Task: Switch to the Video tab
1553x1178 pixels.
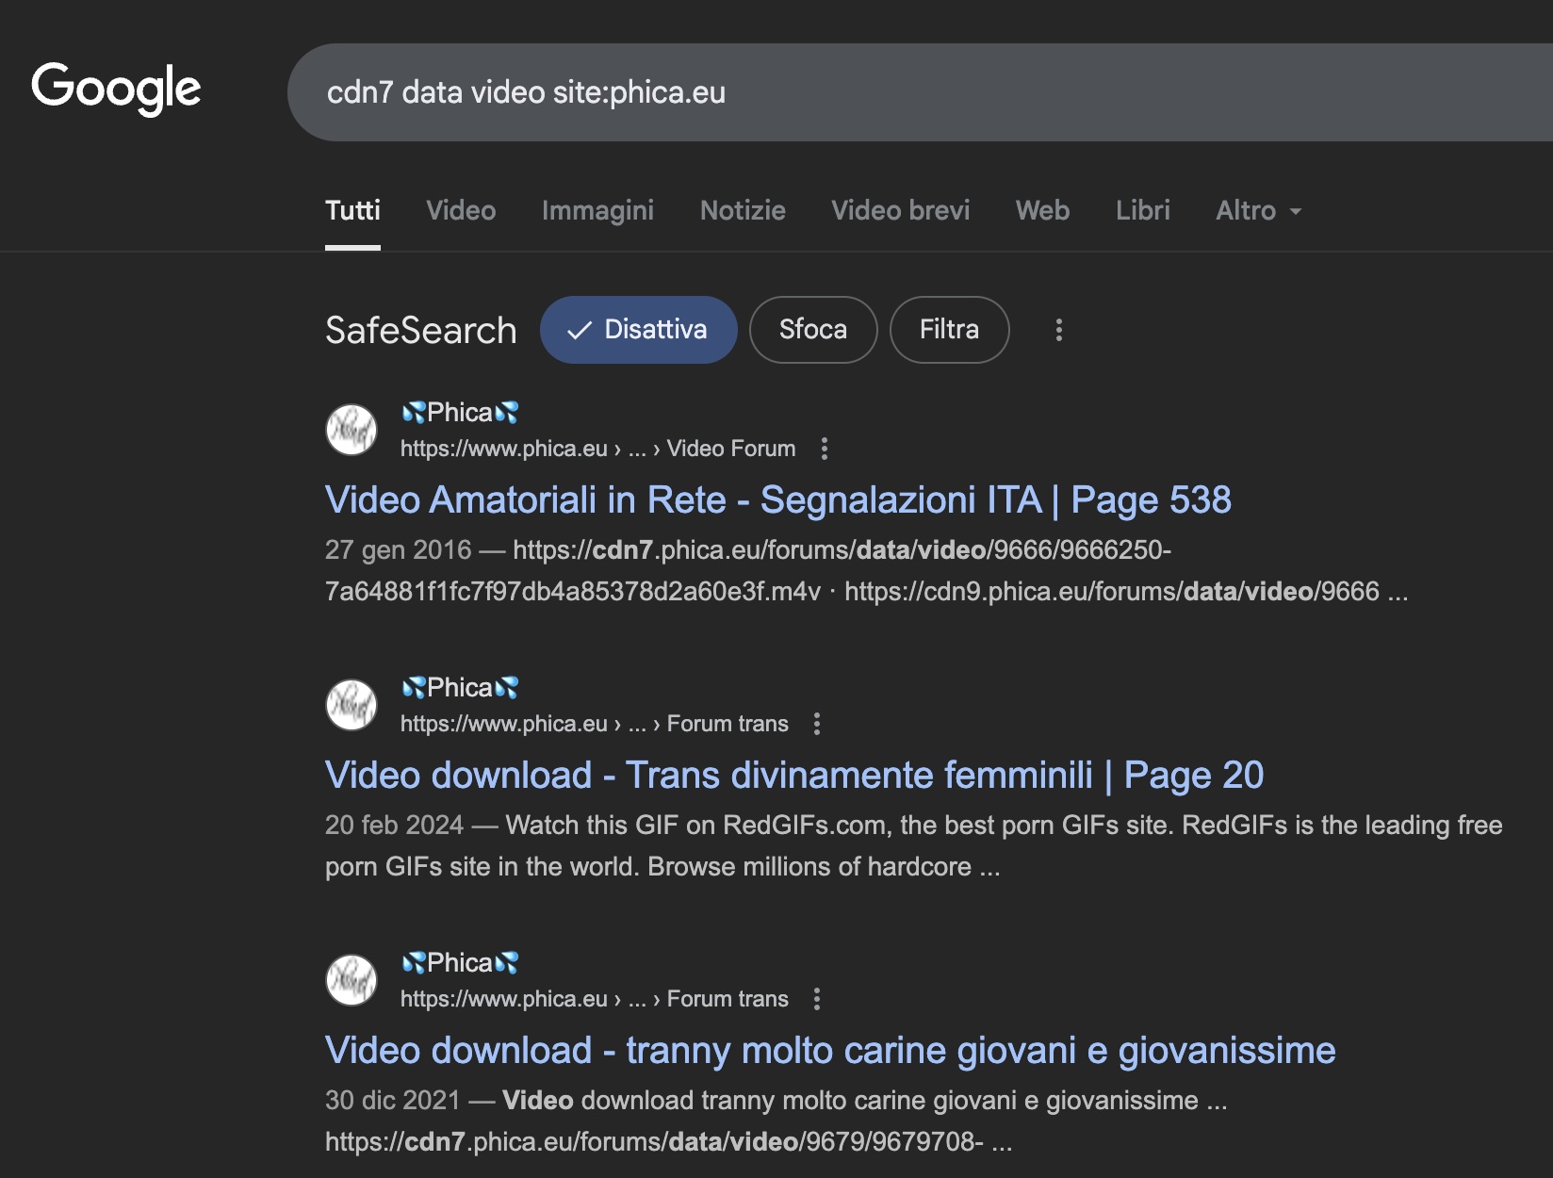Action: (x=461, y=210)
